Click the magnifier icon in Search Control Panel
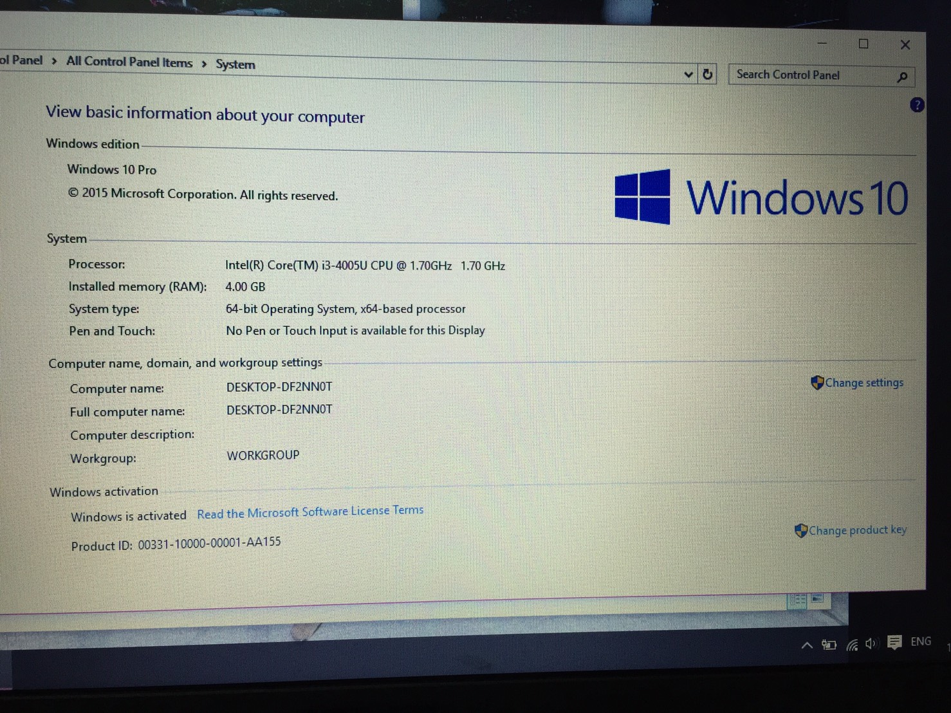Viewport: 951px width, 713px height. click(902, 77)
